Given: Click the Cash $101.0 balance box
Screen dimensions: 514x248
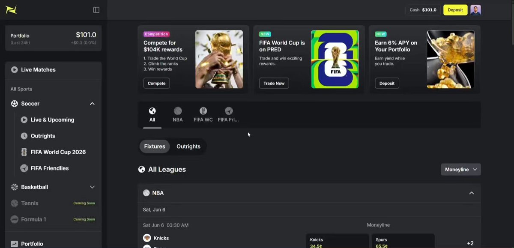Looking at the screenshot, I should [x=423, y=10].
